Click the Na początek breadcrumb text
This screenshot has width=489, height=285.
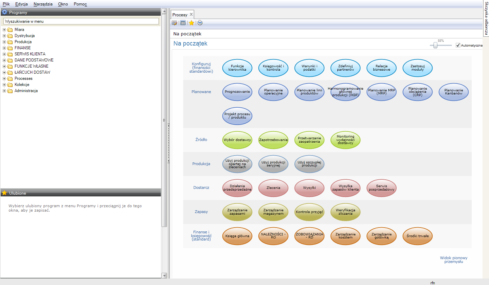tap(187, 34)
